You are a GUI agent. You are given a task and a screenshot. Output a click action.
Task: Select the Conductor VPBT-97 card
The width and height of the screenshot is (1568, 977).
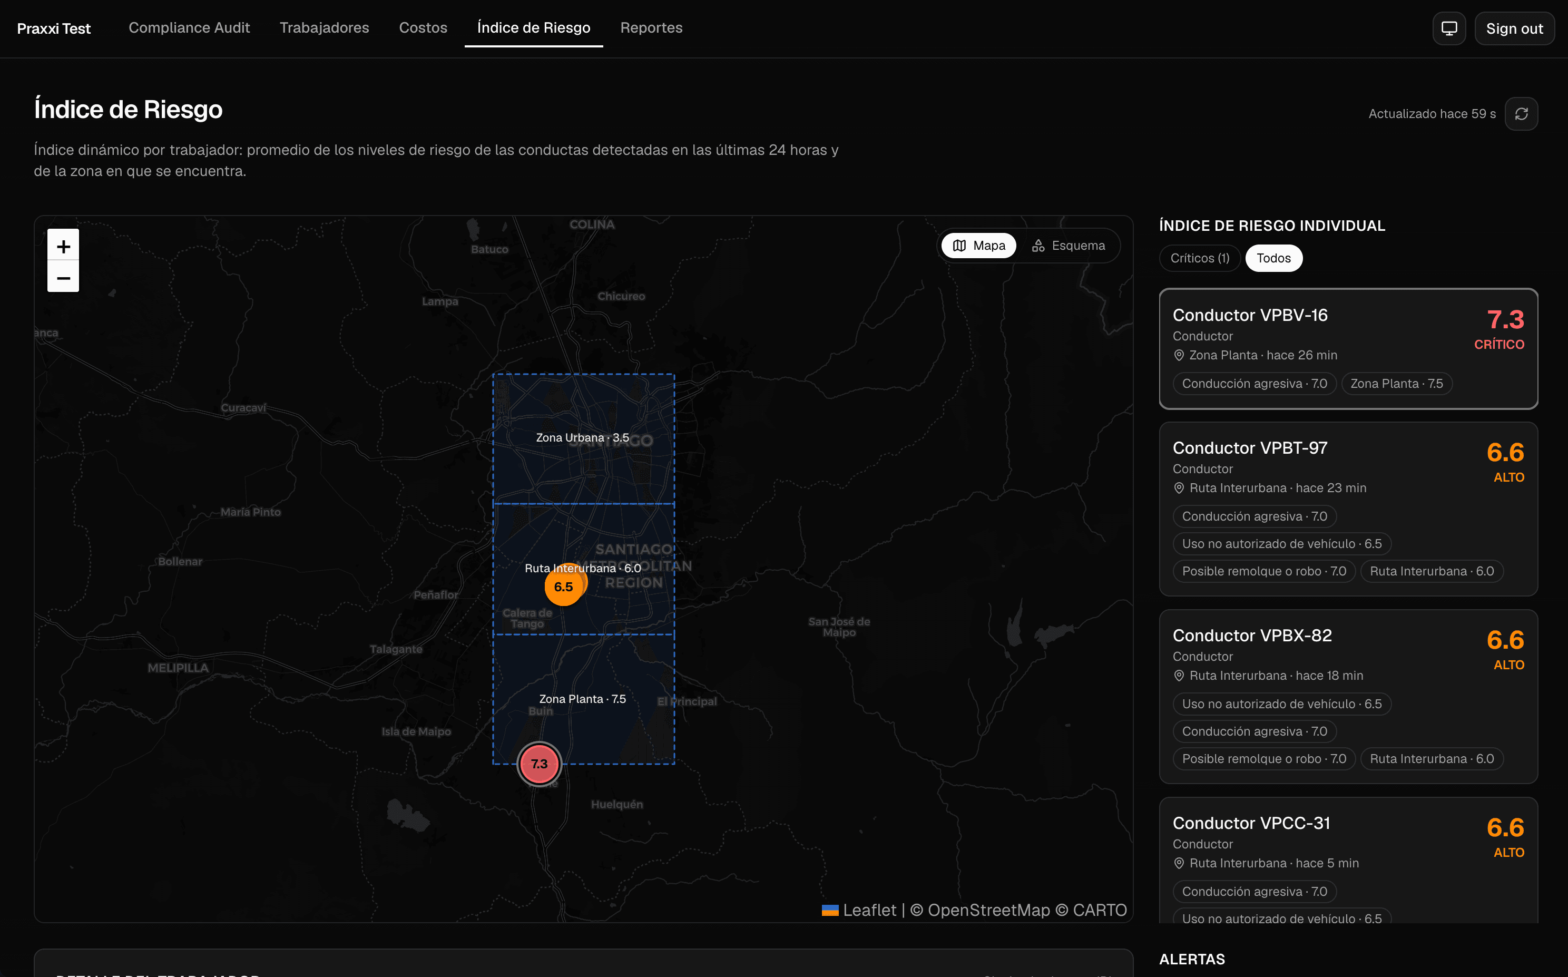[x=1348, y=509]
